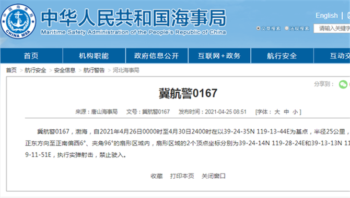Switch the site to English
350x198 pixels.
[x=326, y=16]
